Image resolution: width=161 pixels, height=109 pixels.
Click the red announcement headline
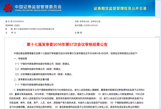click(67, 44)
